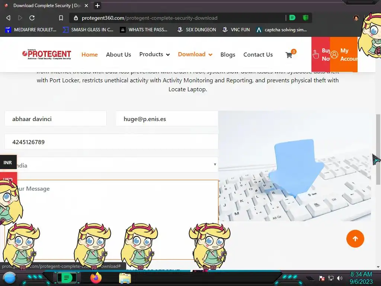The image size is (381, 286).
Task: Click the page vertical scrollbar thumb
Action: (x=378, y=149)
